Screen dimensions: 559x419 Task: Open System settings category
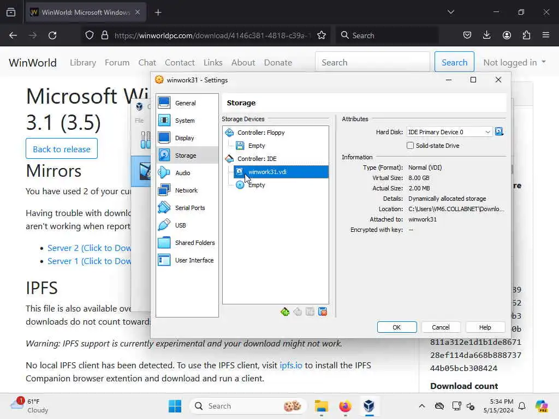pos(187,121)
